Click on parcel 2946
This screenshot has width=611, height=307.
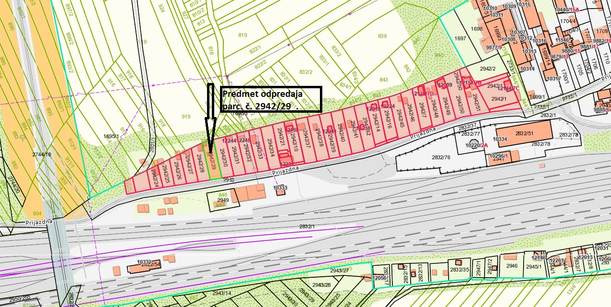pos(511,265)
